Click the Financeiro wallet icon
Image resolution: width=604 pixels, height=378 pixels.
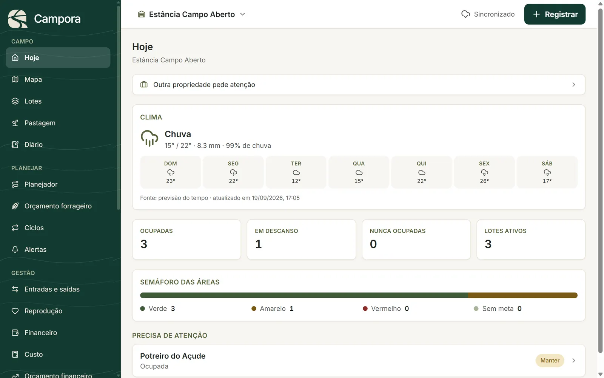tap(15, 333)
